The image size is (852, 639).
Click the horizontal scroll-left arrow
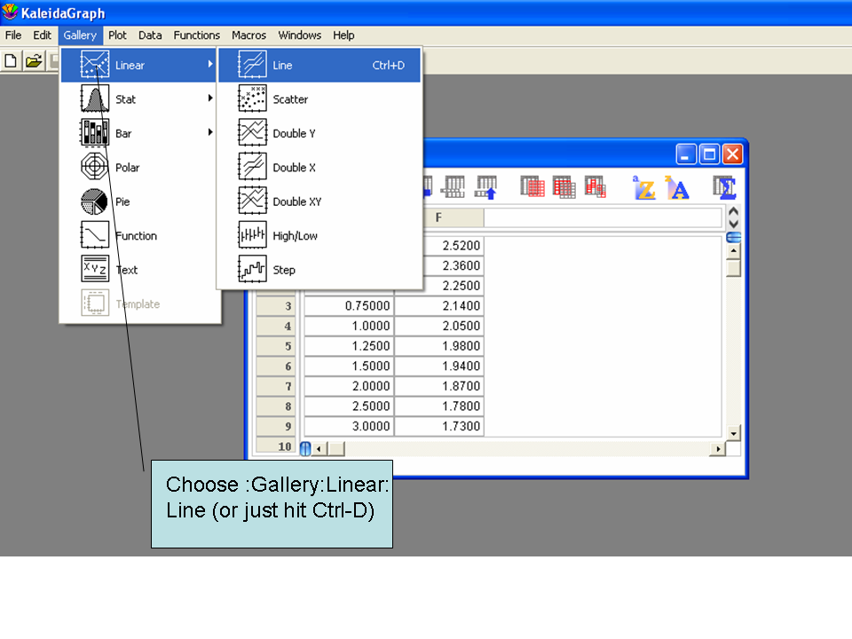[x=319, y=449]
